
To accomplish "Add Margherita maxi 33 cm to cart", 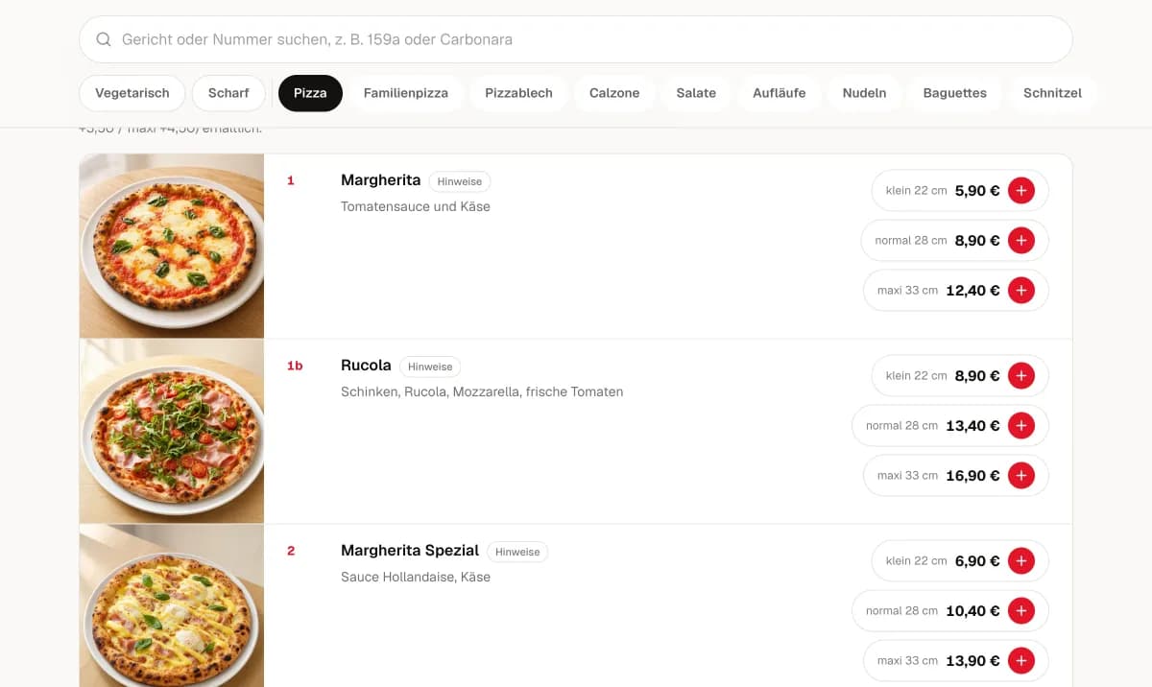I will pyautogui.click(x=1021, y=291).
